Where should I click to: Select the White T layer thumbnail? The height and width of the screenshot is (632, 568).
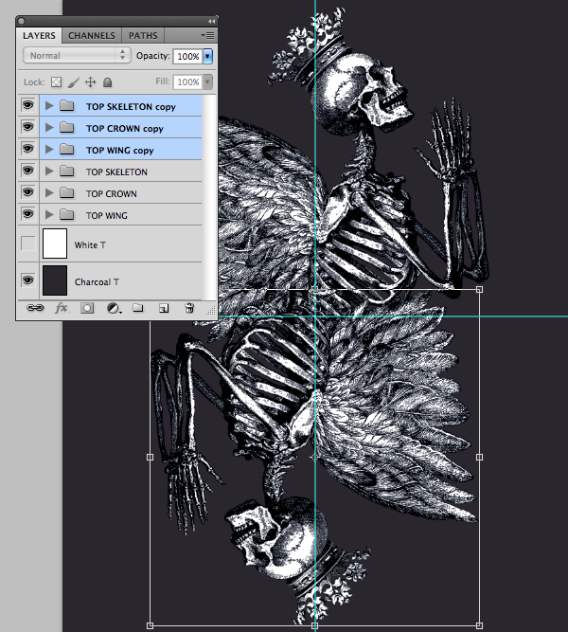tap(55, 244)
